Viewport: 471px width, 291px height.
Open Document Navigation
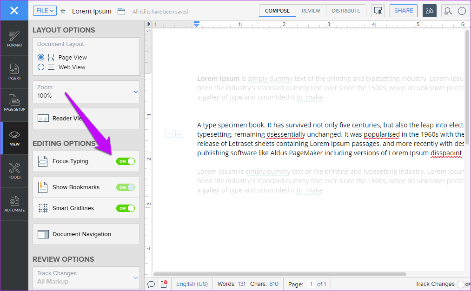(86, 234)
